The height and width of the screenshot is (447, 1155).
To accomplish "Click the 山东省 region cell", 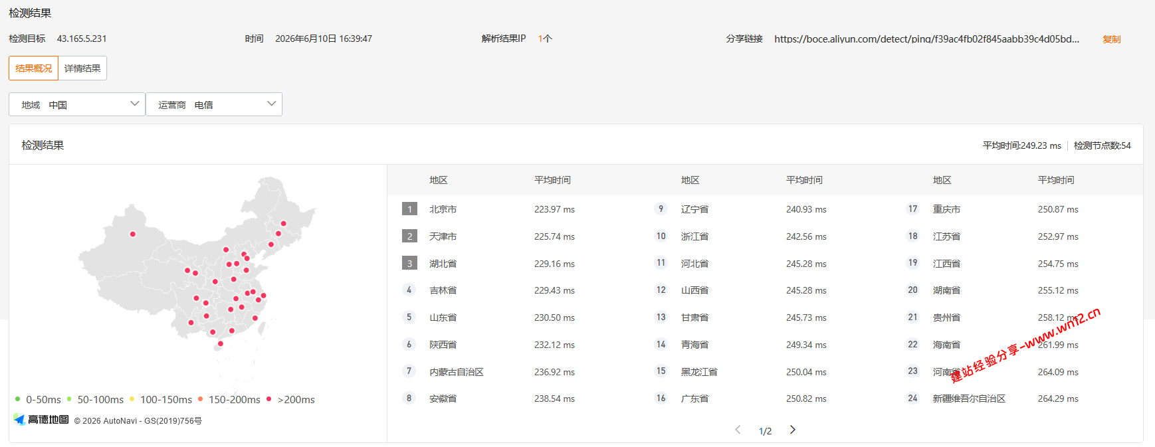I will (443, 317).
